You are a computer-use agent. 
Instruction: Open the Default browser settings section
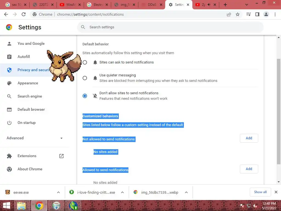(31, 109)
